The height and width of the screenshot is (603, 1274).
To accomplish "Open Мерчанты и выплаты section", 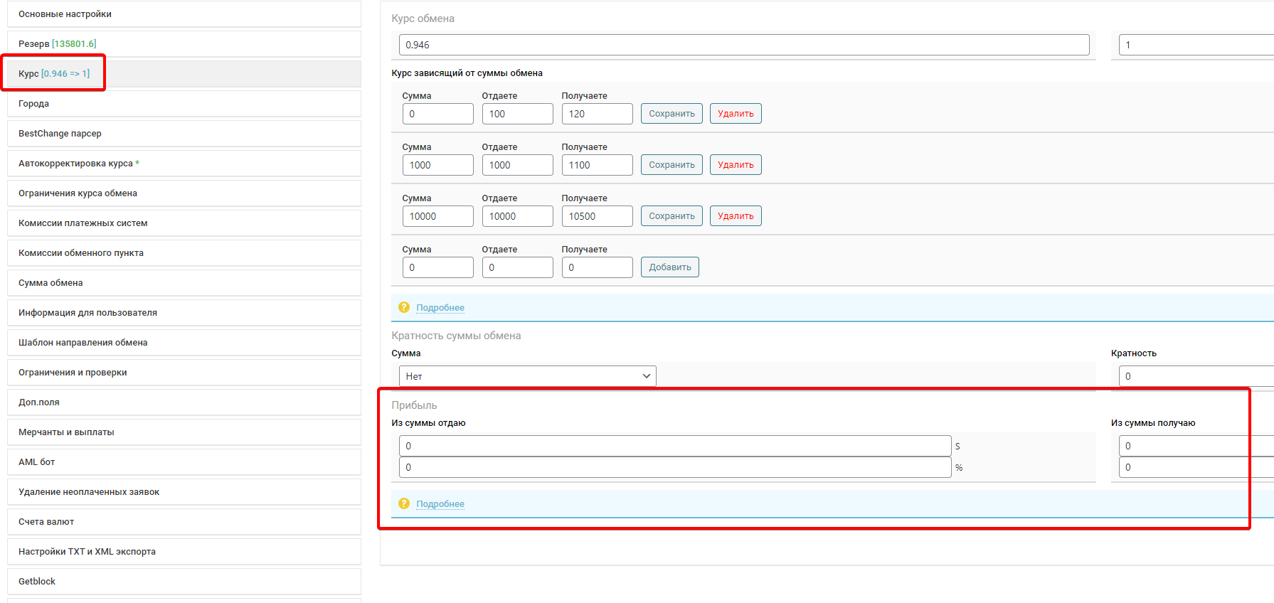I will (x=184, y=432).
